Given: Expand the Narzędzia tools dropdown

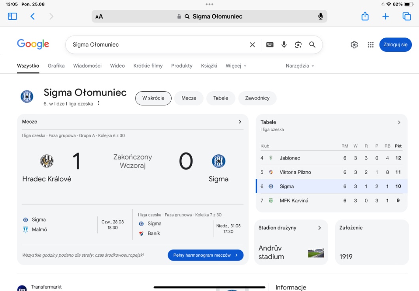Looking at the screenshot, I should (300, 66).
